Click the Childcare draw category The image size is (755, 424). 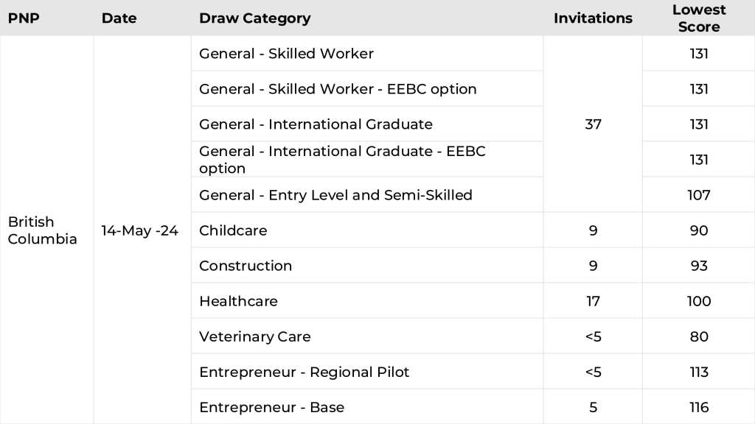pos(233,230)
